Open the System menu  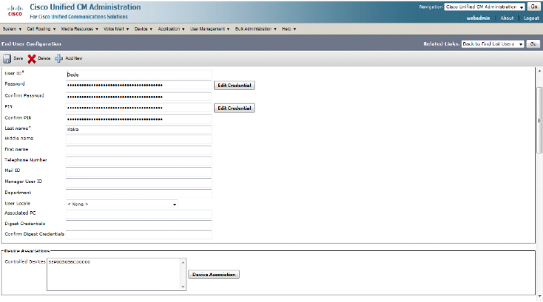coord(12,29)
